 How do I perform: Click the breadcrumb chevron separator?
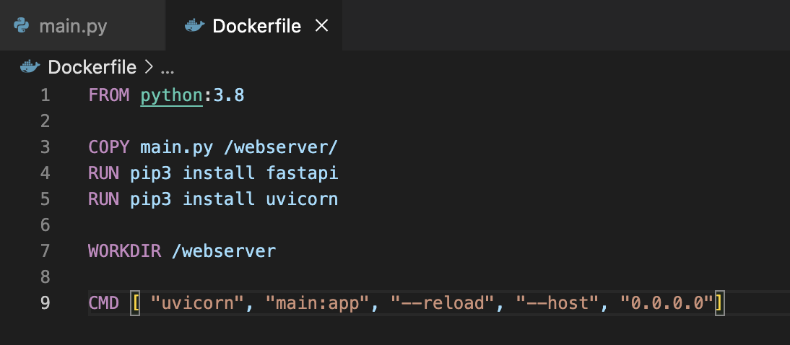[149, 68]
